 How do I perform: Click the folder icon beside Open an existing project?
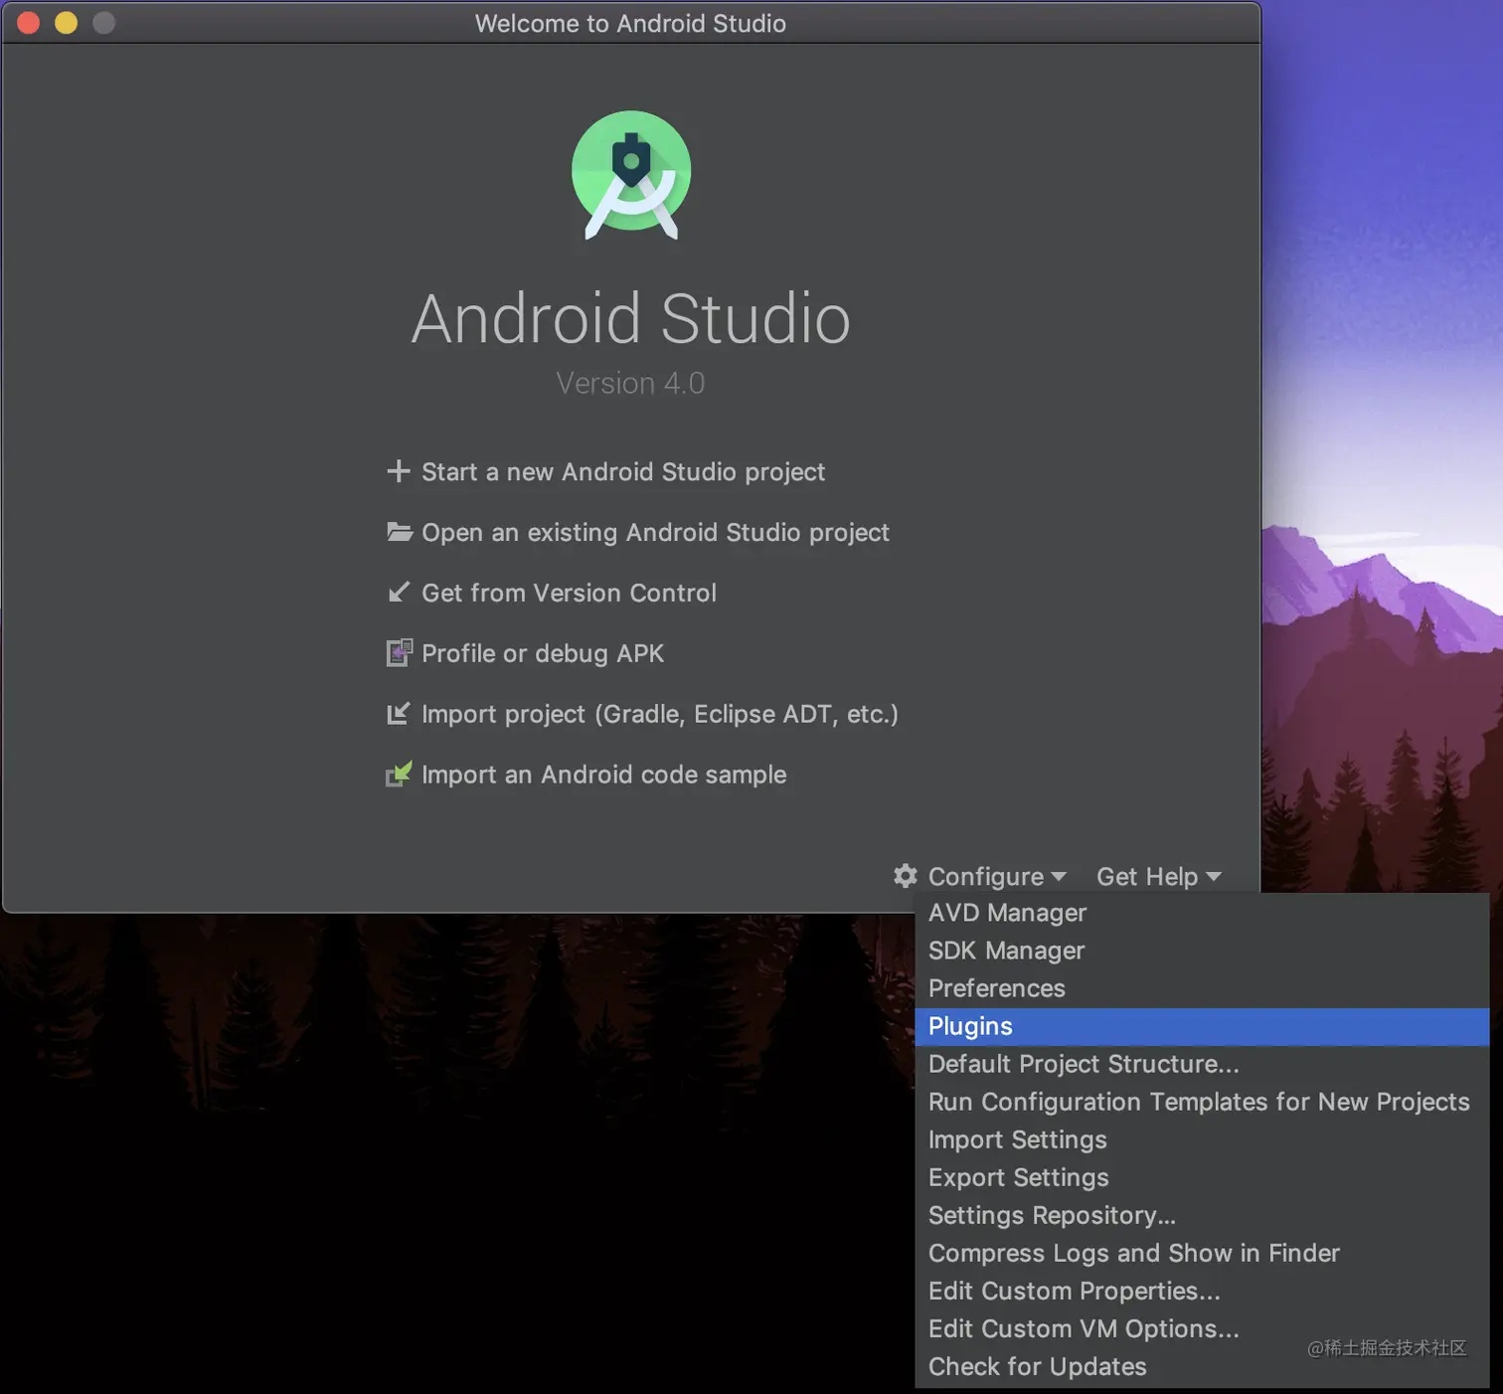coord(400,532)
